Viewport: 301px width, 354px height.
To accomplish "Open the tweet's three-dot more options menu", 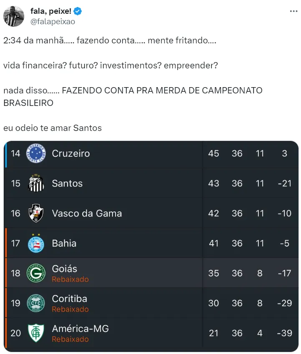I will pyautogui.click(x=293, y=11).
